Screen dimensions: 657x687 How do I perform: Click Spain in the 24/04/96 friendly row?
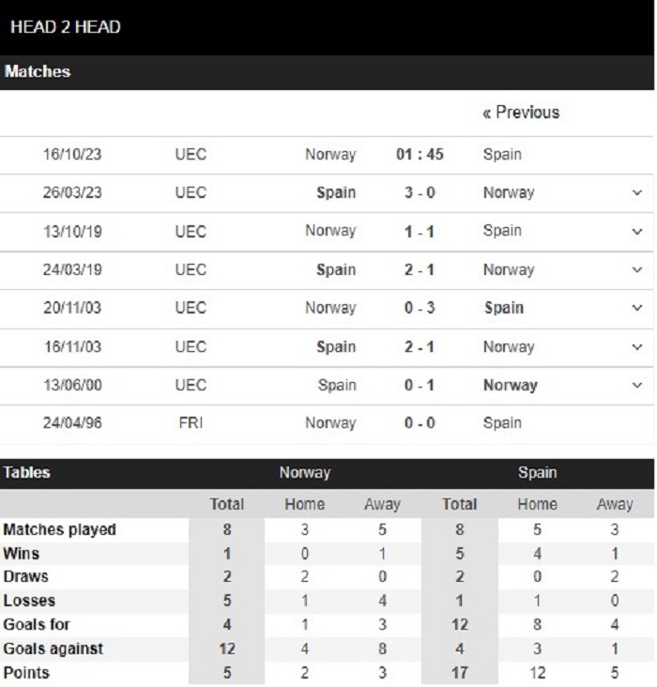point(502,423)
